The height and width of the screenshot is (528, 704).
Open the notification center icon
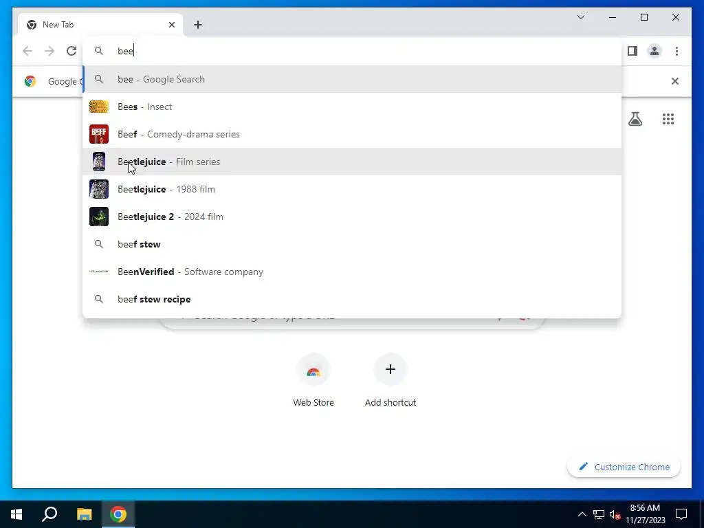(x=681, y=514)
